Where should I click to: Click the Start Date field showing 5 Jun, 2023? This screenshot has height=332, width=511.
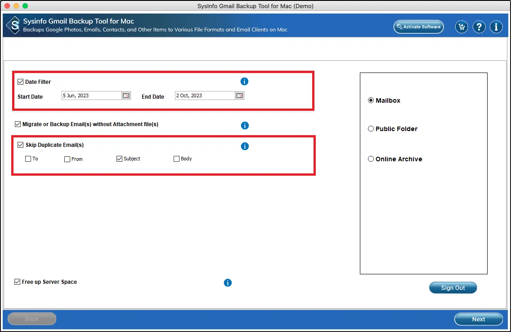click(92, 96)
